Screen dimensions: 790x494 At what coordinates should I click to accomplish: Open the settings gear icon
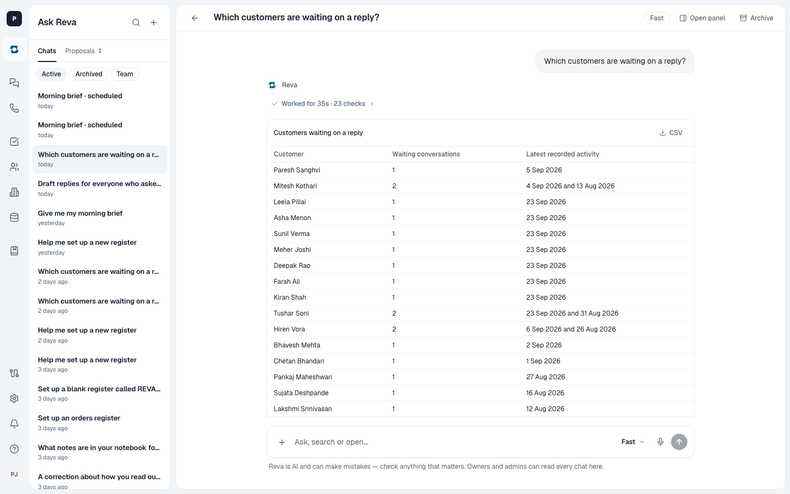click(14, 398)
